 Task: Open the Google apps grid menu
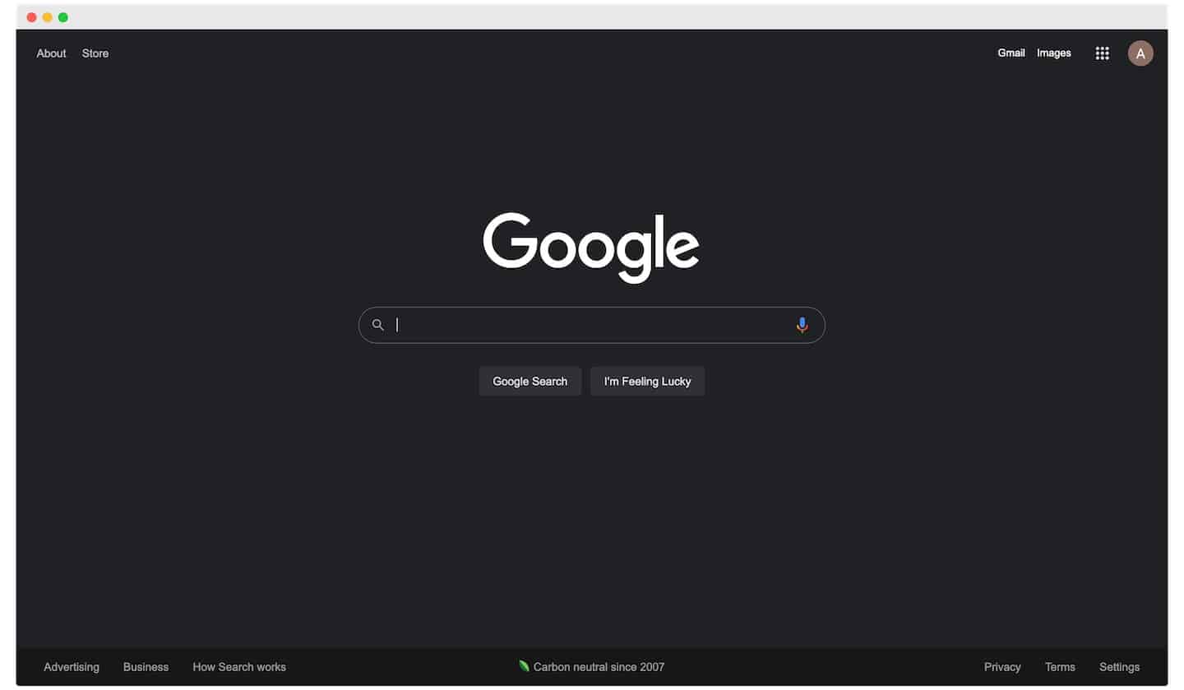click(1103, 53)
